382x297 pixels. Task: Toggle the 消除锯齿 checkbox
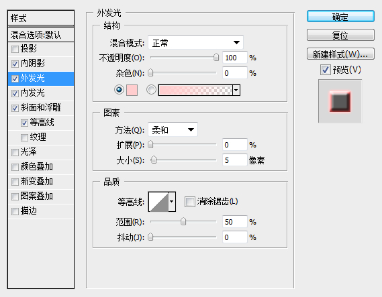tap(190, 202)
